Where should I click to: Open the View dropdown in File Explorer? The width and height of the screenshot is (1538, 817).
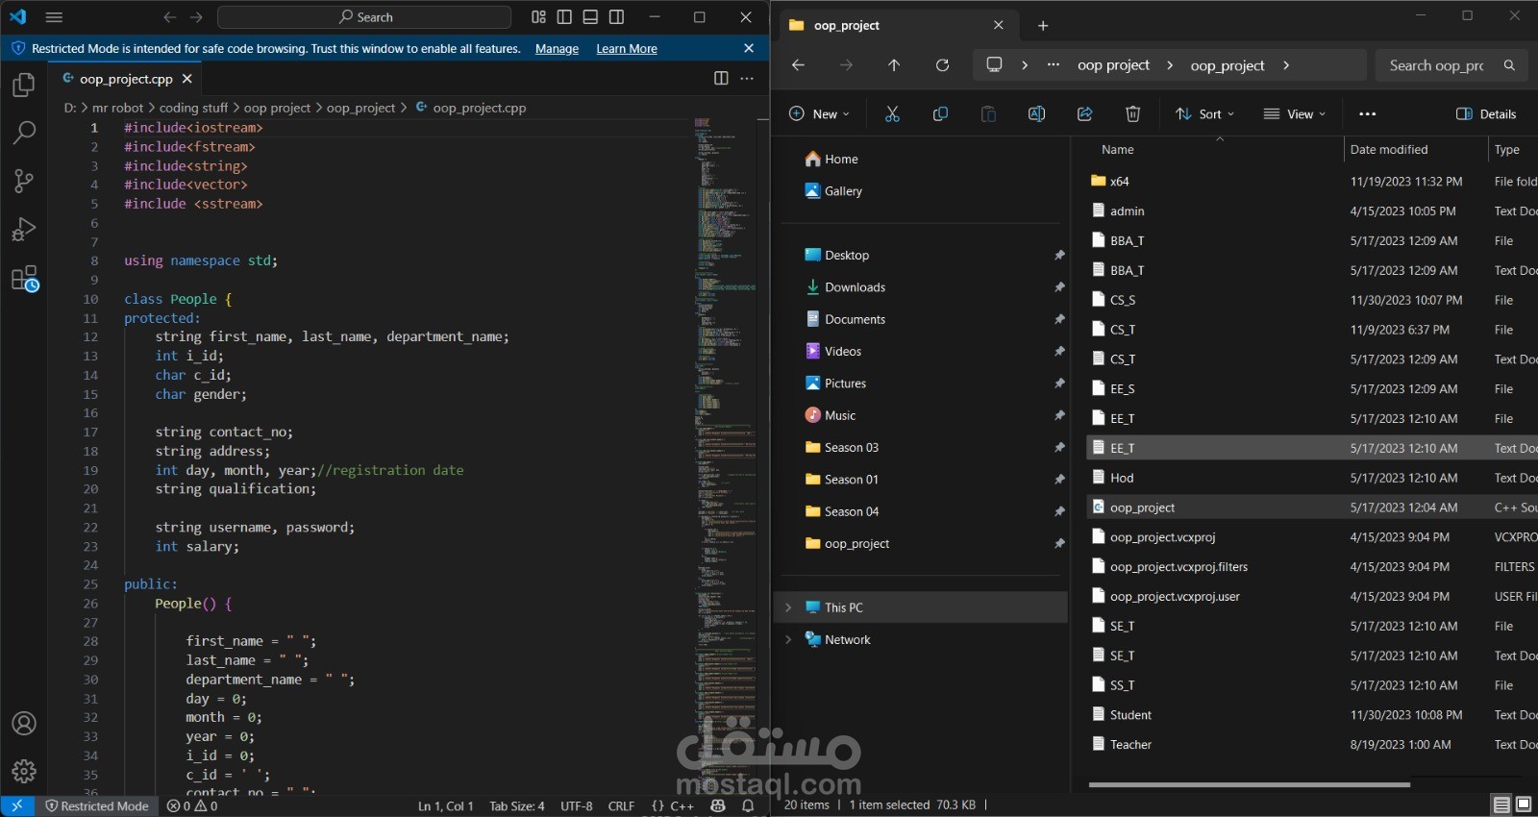coord(1295,113)
